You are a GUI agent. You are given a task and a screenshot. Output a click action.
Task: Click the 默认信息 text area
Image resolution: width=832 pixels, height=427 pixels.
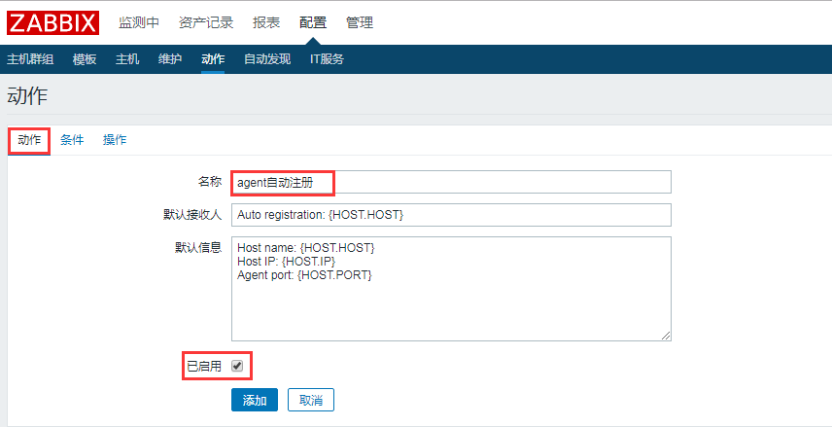(x=451, y=288)
